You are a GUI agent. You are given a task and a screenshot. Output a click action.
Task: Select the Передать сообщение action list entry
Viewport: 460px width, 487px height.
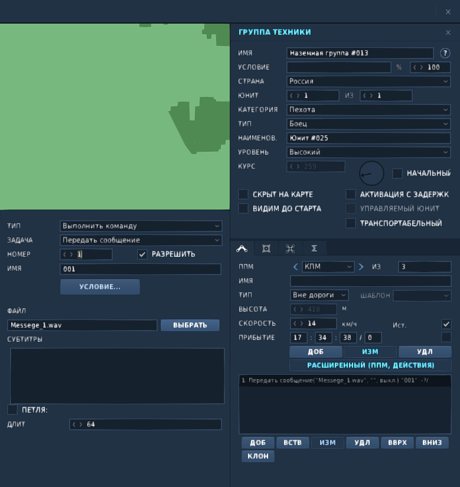tap(345, 381)
